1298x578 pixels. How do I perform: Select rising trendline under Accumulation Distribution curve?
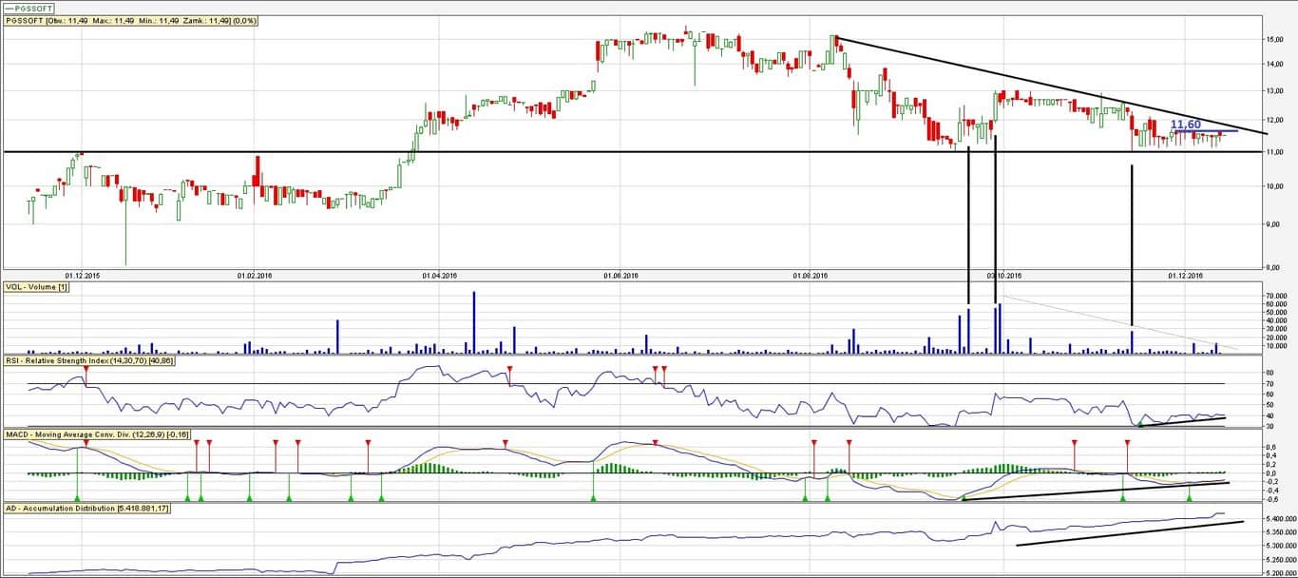[1131, 533]
